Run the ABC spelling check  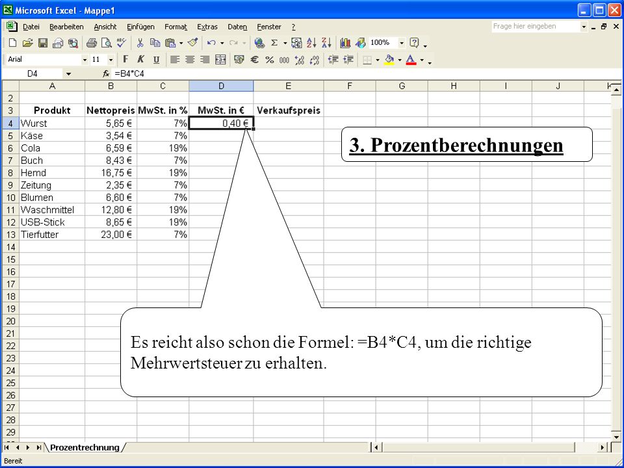click(122, 43)
